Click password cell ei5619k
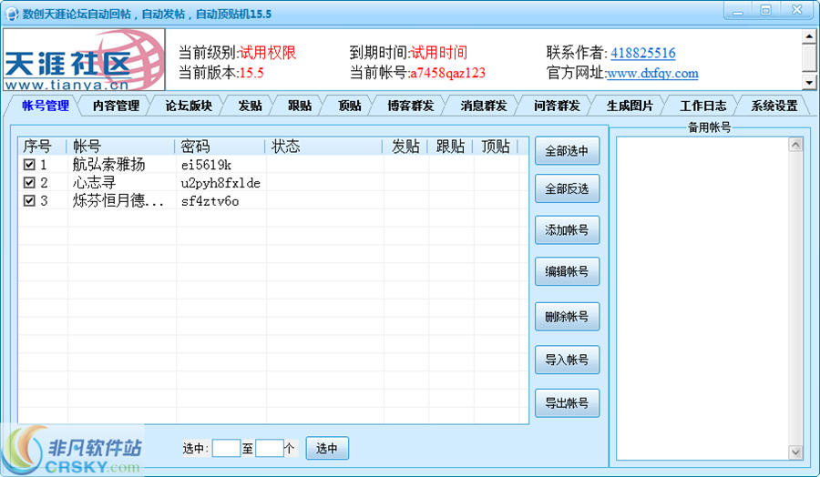820x477 pixels. (x=206, y=165)
